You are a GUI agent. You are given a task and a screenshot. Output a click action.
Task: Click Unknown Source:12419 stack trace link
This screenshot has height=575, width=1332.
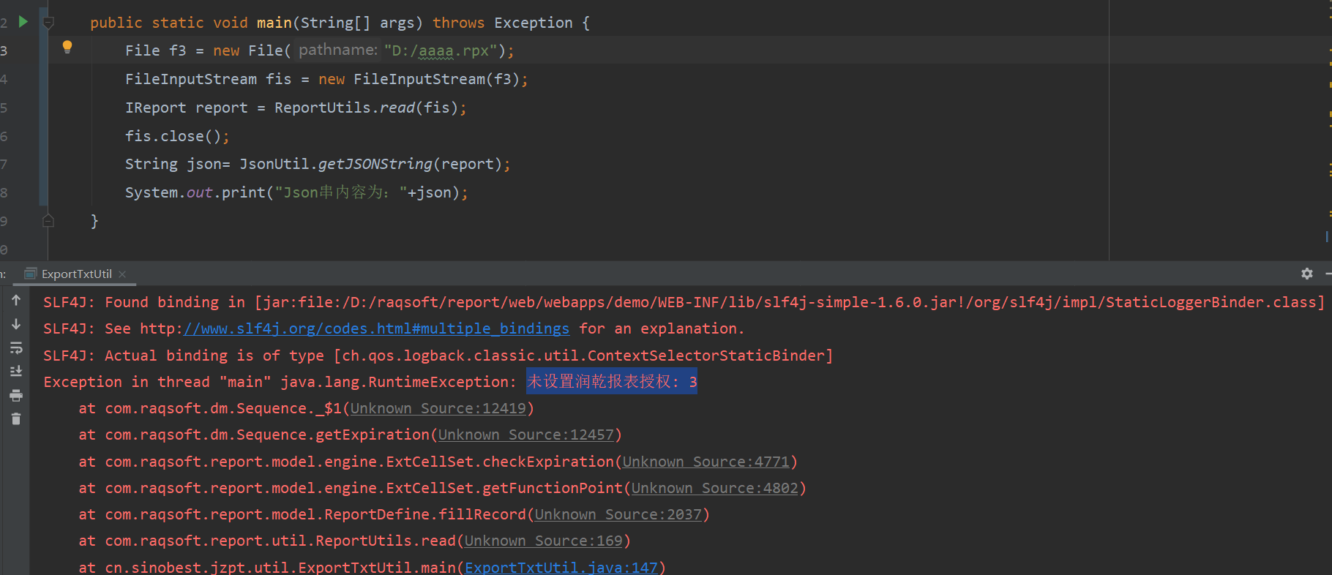point(438,408)
